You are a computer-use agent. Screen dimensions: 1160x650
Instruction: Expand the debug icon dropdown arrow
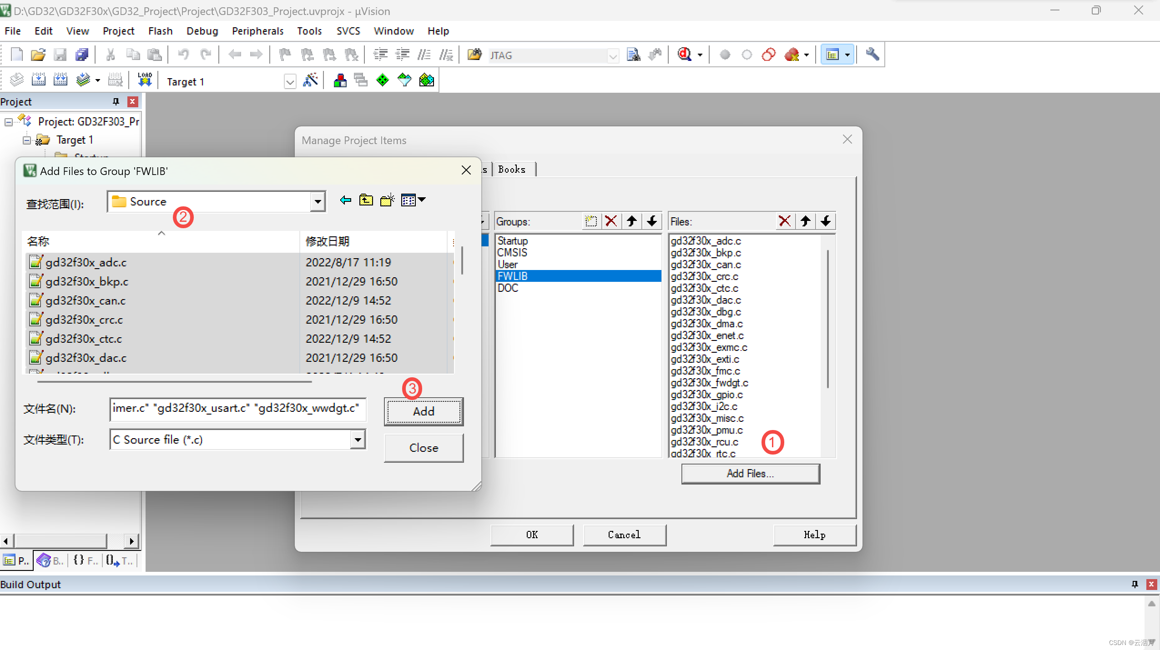pos(700,55)
